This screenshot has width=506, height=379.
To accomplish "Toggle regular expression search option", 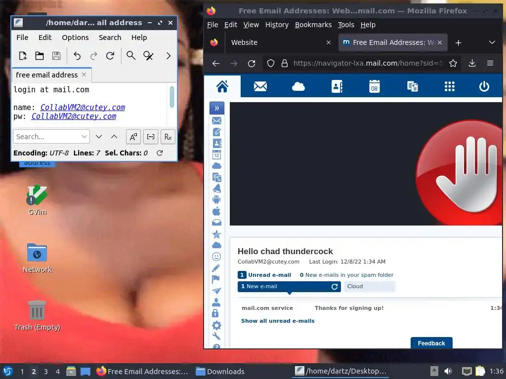I will (168, 137).
